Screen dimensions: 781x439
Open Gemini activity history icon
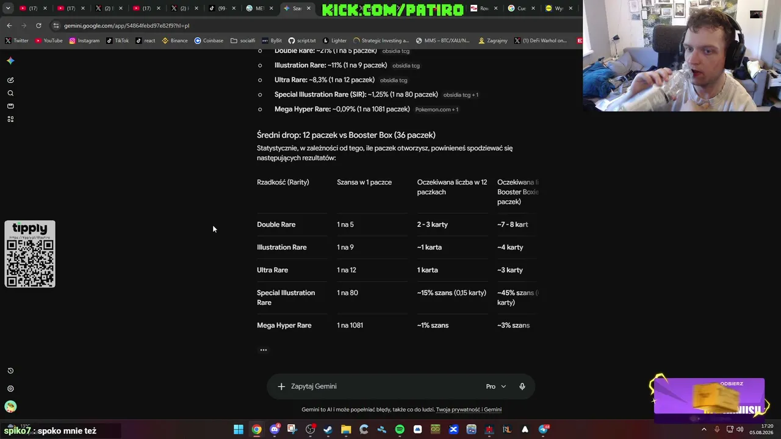(10, 371)
